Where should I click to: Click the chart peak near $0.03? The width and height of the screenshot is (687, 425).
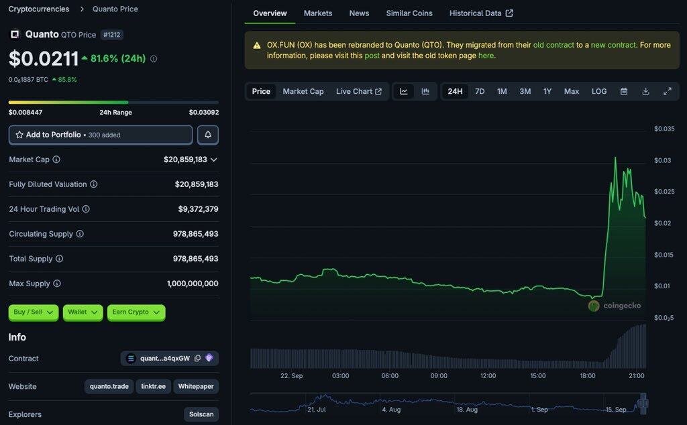tap(616, 158)
